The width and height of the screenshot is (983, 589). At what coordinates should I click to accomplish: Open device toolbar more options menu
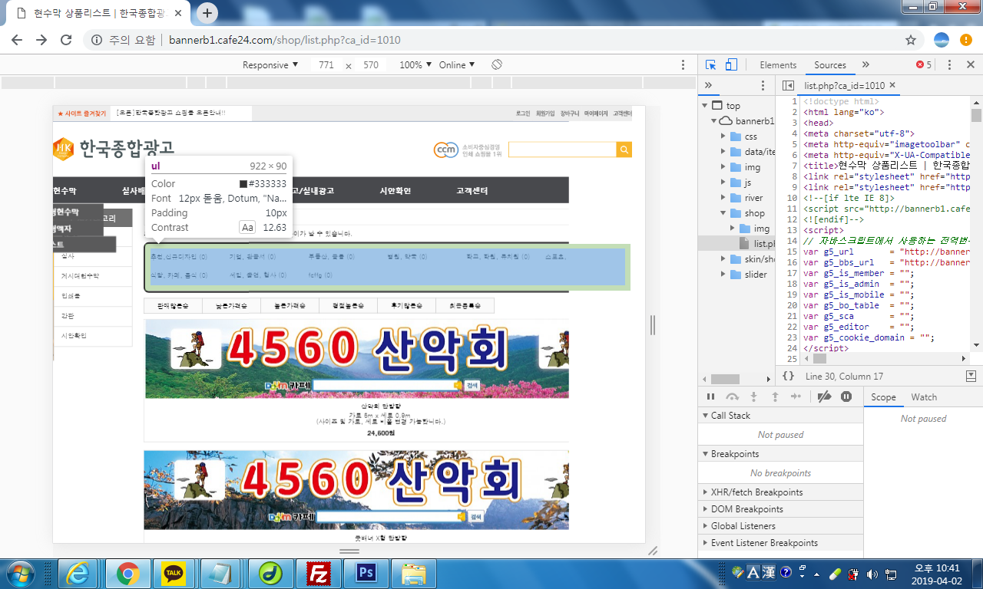click(683, 65)
